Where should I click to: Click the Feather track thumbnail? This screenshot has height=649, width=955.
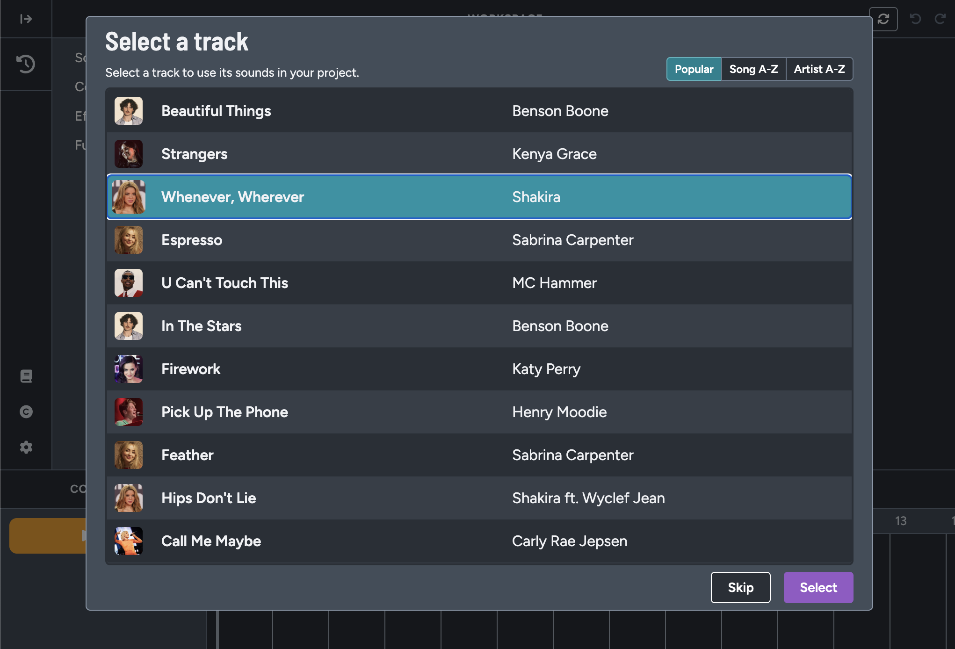(129, 455)
